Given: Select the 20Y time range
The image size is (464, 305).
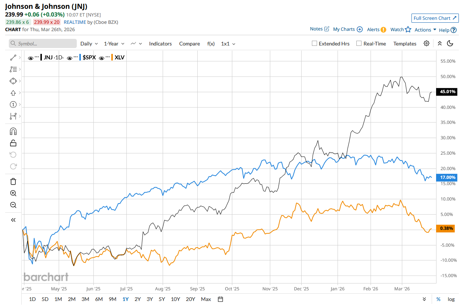Looking at the screenshot, I should (x=190, y=299).
